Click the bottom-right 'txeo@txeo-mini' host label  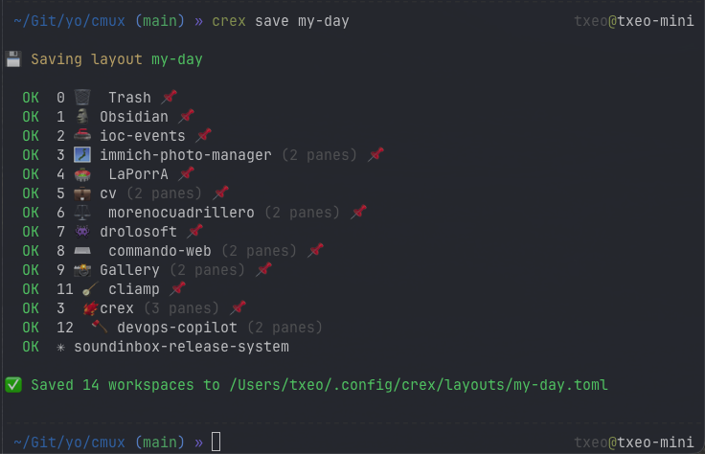pyautogui.click(x=634, y=443)
